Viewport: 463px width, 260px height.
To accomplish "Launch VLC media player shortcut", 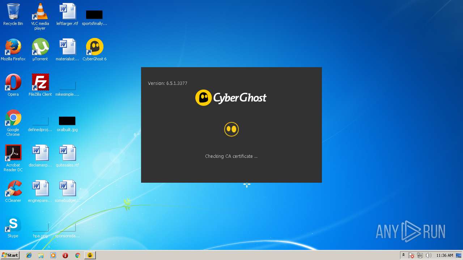I will (40, 17).
